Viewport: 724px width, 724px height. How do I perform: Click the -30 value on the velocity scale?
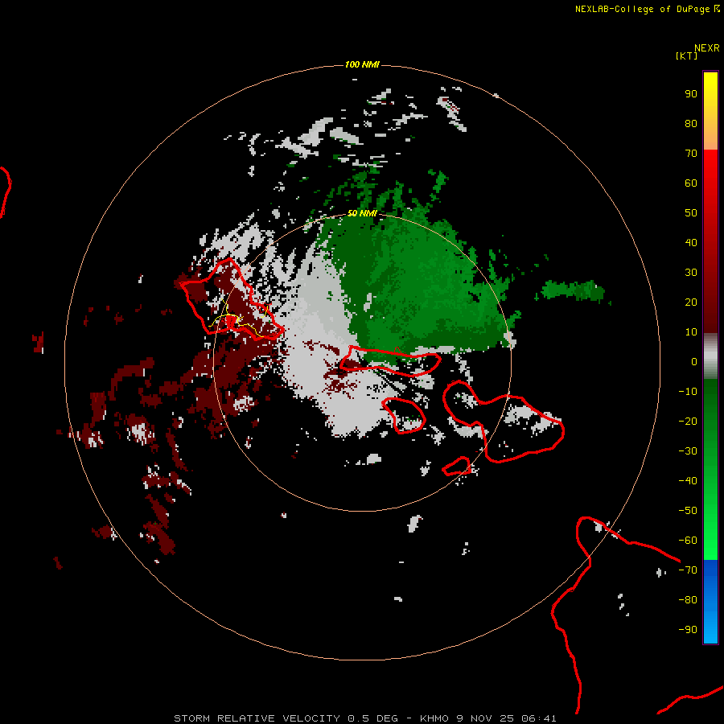pyautogui.click(x=688, y=451)
